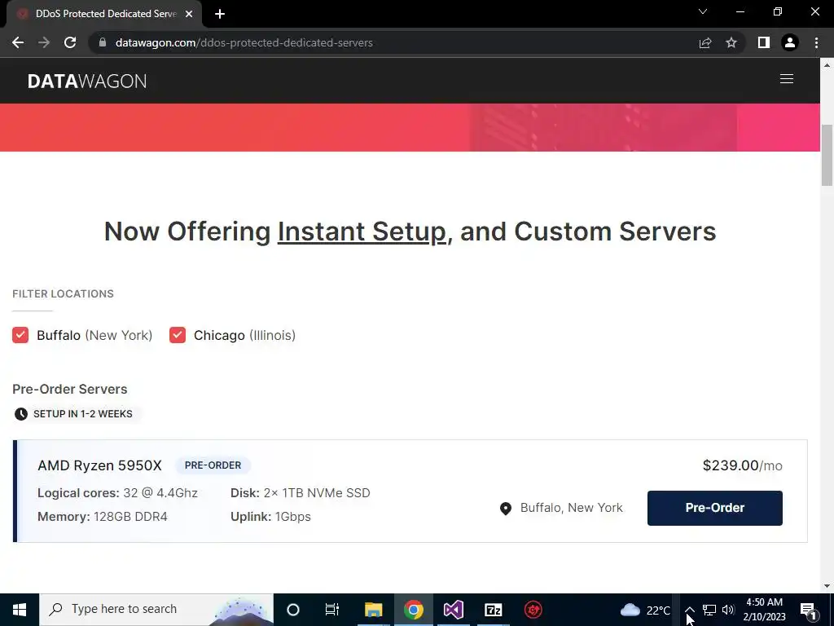Open Visual Studio from taskbar
This screenshot has height=626, width=834.
click(453, 610)
